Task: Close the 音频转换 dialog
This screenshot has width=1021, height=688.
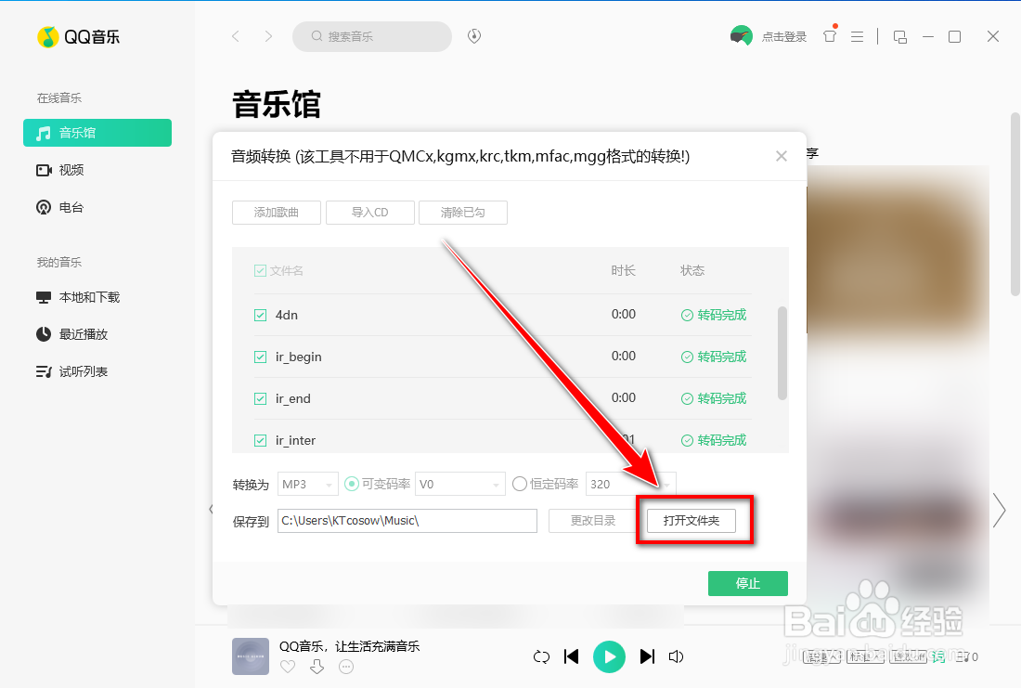Action: 782,156
